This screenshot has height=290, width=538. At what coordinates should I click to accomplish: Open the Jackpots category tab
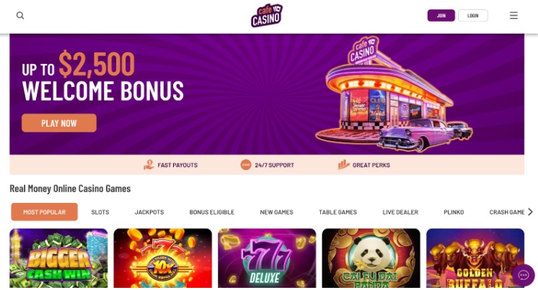149,212
